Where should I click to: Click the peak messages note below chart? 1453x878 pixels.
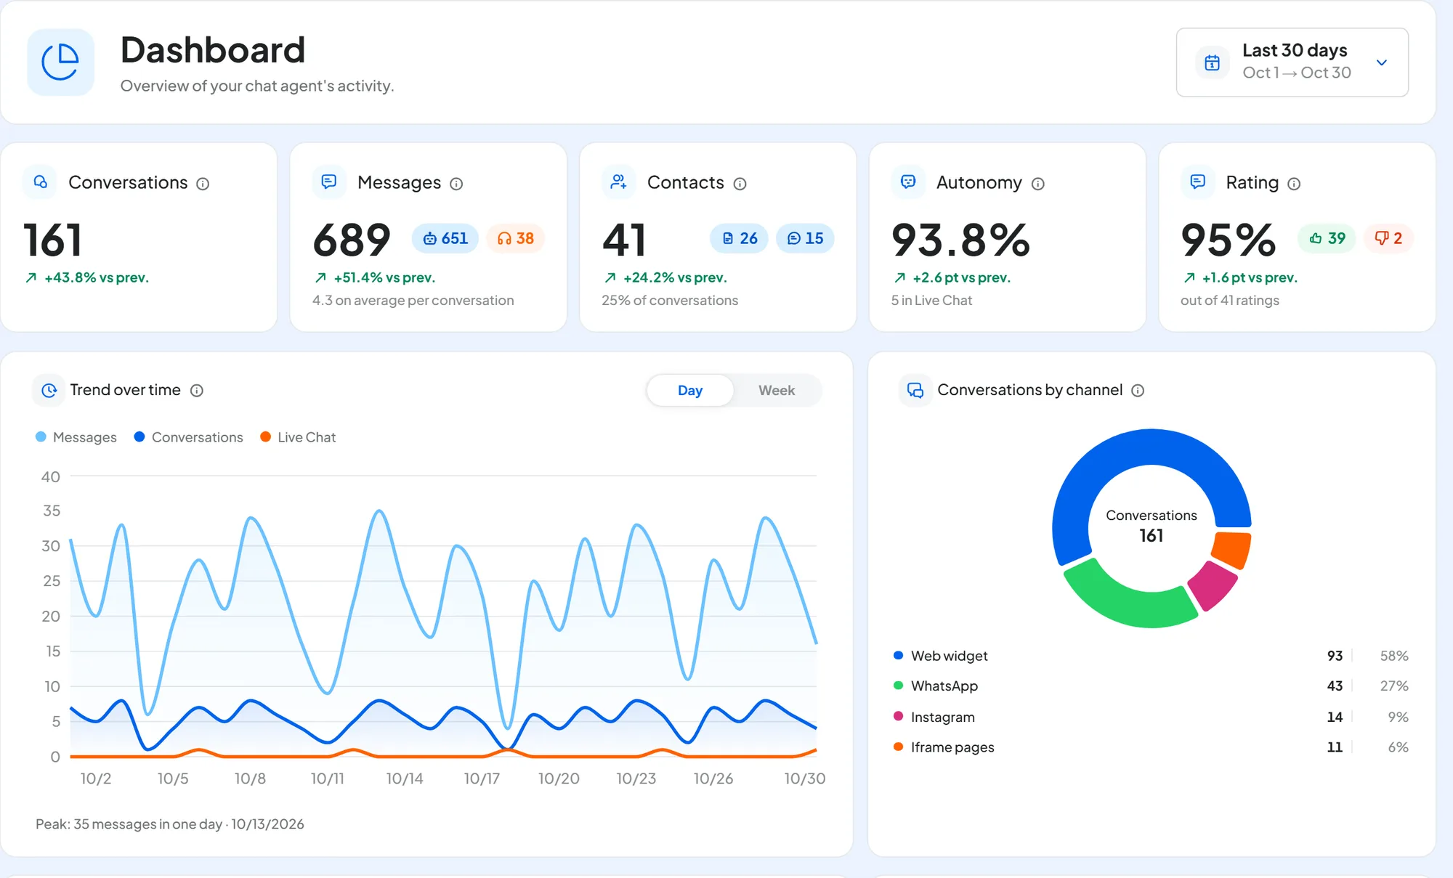click(170, 824)
